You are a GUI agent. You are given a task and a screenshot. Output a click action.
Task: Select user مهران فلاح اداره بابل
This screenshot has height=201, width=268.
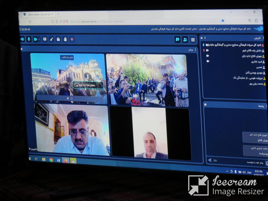pyautogui.click(x=253, y=56)
